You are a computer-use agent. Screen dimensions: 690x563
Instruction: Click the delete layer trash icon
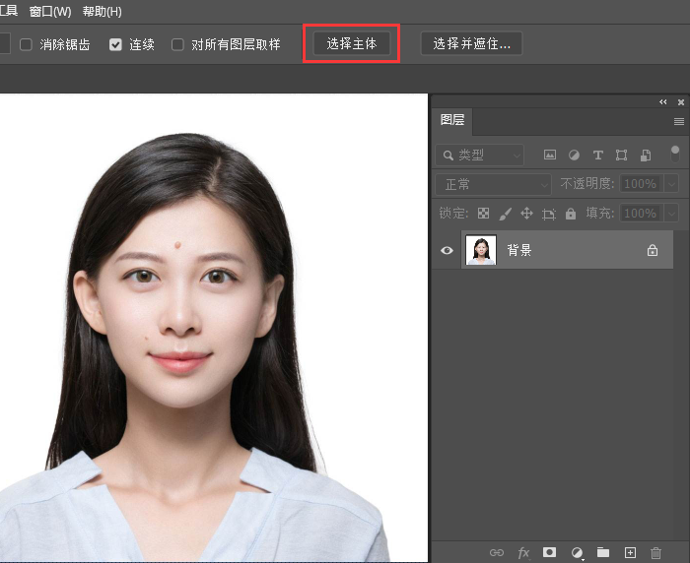tap(656, 552)
